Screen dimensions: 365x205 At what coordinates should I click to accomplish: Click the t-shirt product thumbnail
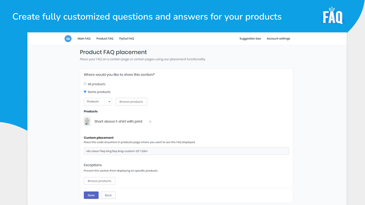(x=87, y=121)
